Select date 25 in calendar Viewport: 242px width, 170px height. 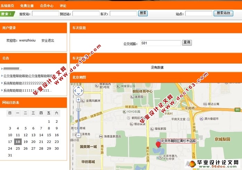[18, 148]
